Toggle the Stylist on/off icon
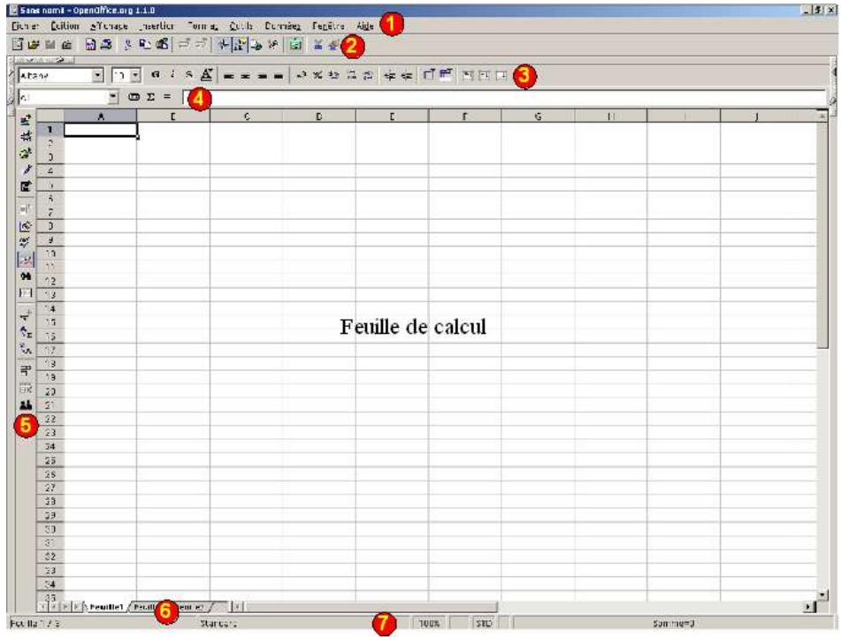 click(x=240, y=45)
